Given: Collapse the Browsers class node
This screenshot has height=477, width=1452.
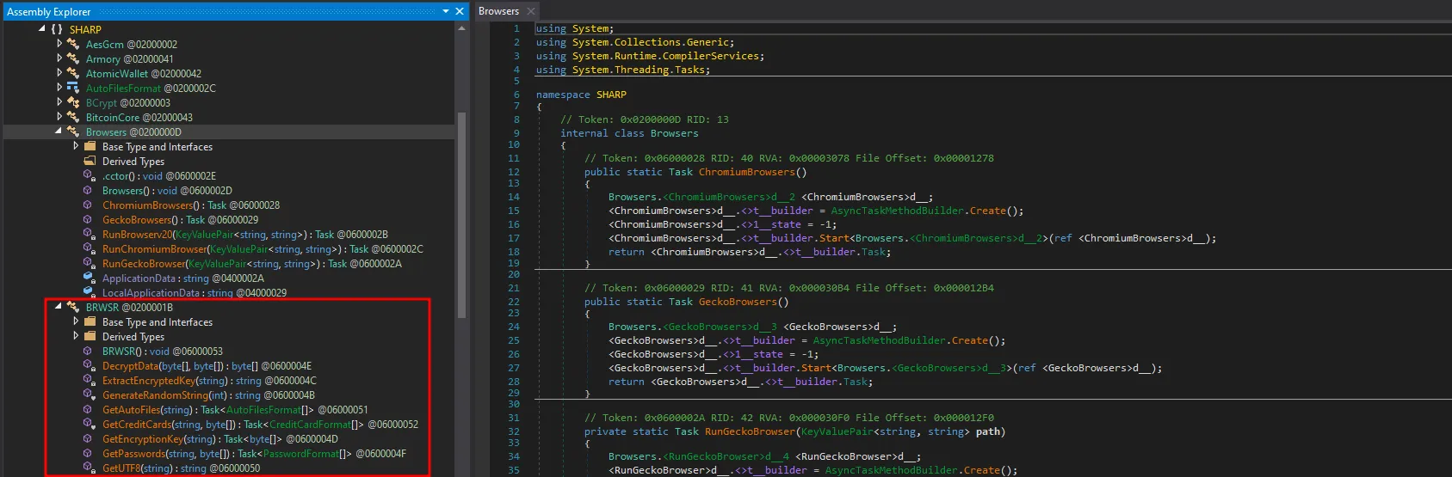Looking at the screenshot, I should point(59,132).
